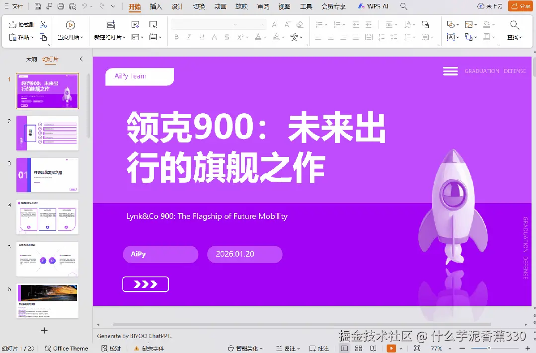Click the Print Preview icon
The width and height of the screenshot is (536, 353).
[x=73, y=6]
